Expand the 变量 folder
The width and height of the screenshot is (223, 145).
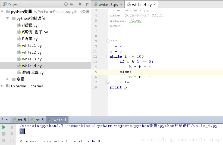7,79
